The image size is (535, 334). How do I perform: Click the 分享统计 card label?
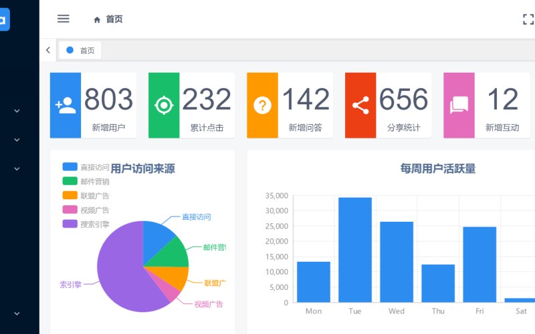(x=404, y=128)
